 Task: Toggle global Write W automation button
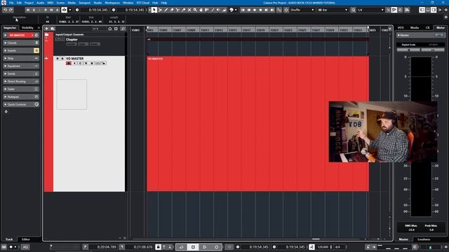coord(51,10)
